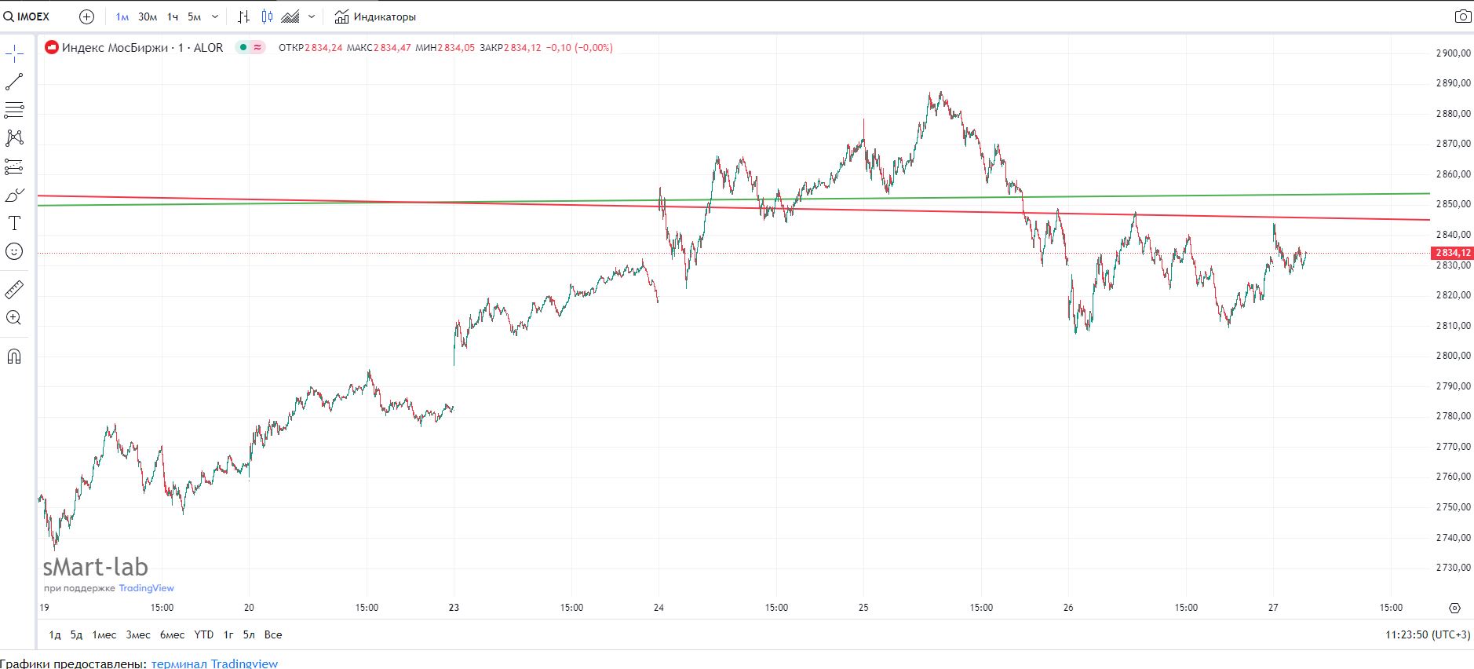Click the ЗАКР close value 2 834,12
Screen dimensions: 1474x669
click(523, 48)
